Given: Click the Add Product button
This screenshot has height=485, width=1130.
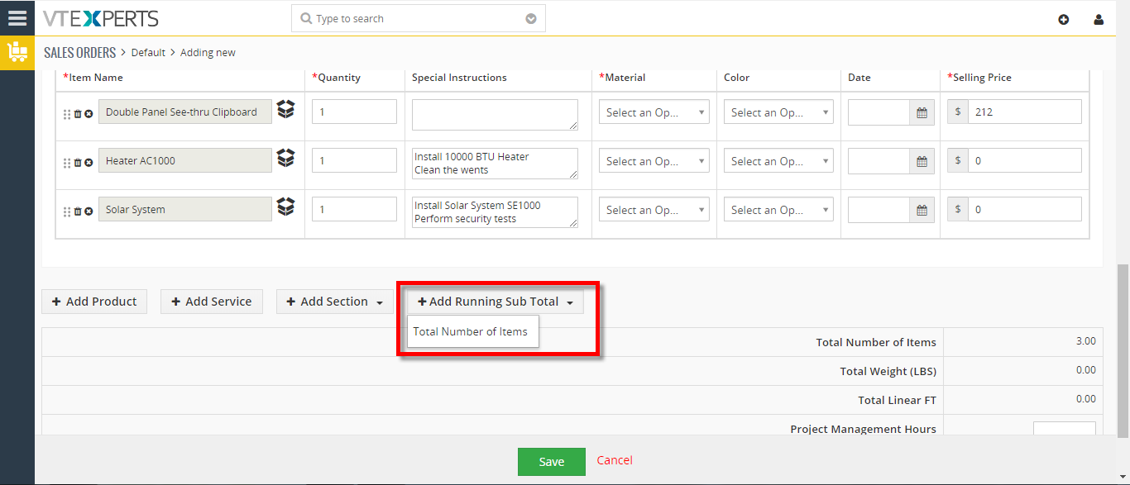Looking at the screenshot, I should 94,302.
